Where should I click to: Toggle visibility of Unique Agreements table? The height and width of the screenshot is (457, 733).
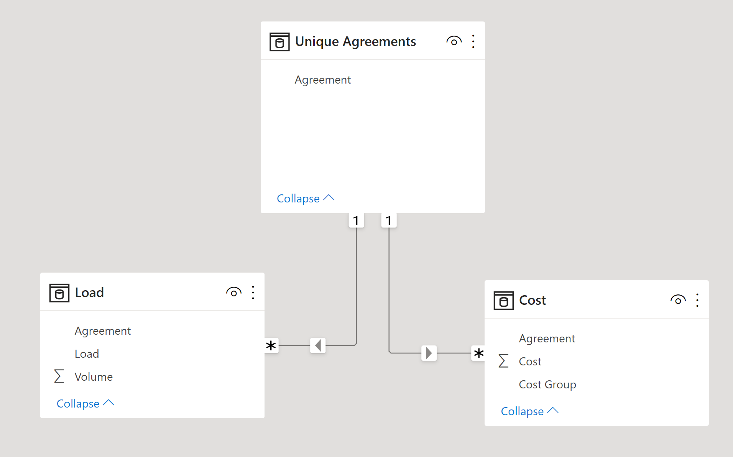click(x=454, y=41)
